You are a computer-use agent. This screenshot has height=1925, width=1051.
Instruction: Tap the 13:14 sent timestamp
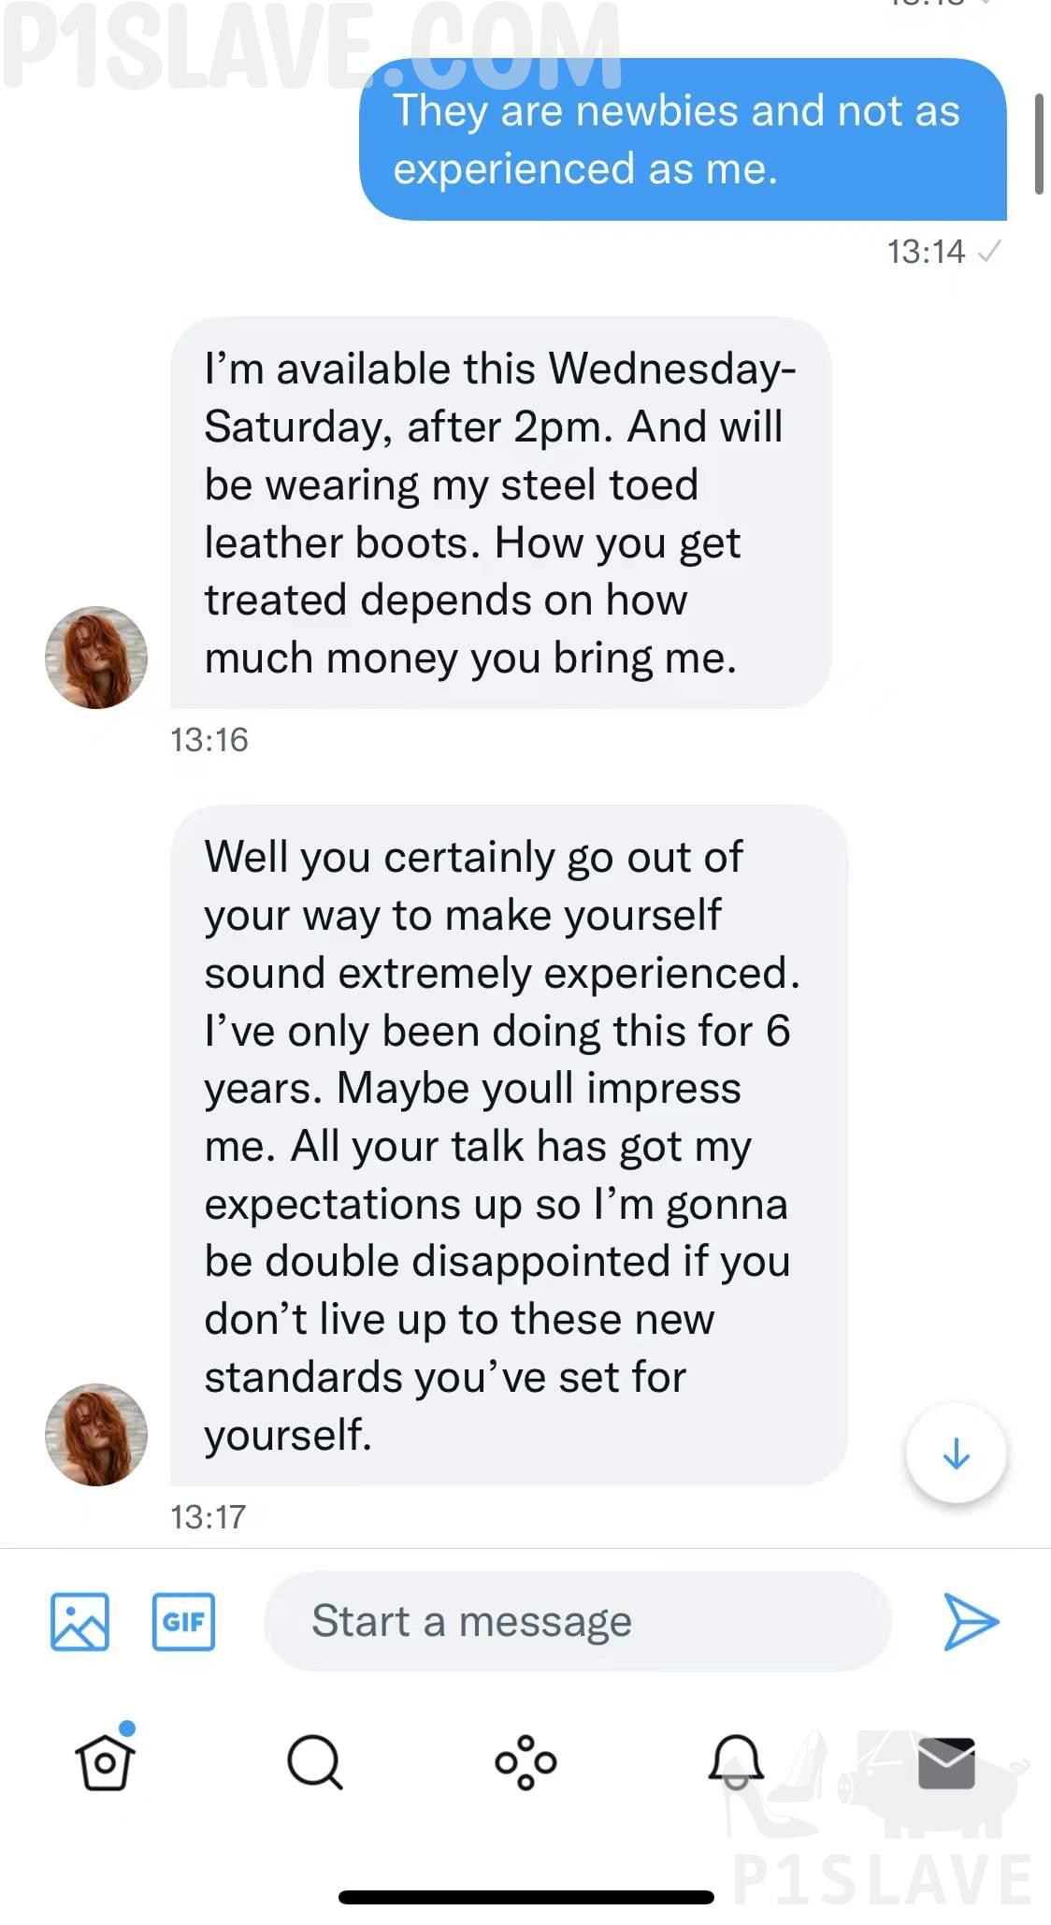925,252
